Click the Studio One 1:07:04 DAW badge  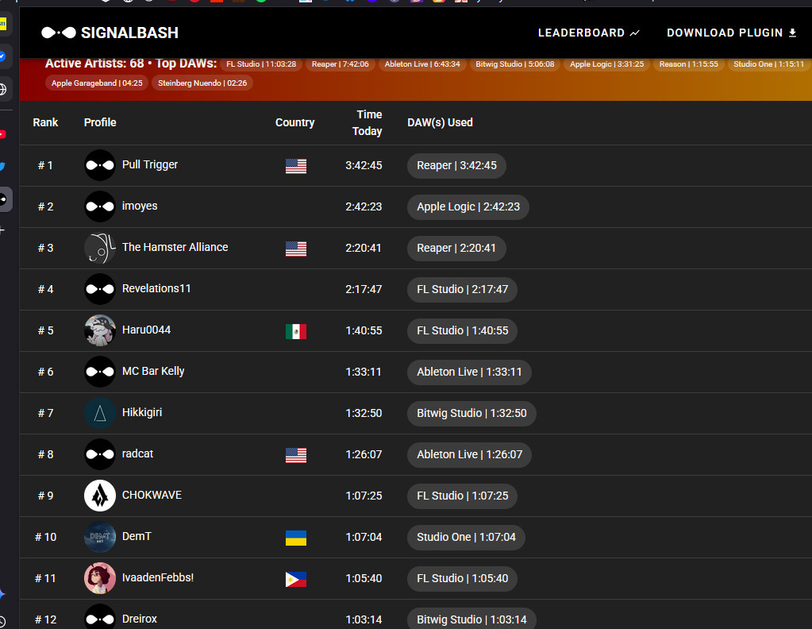coord(466,538)
